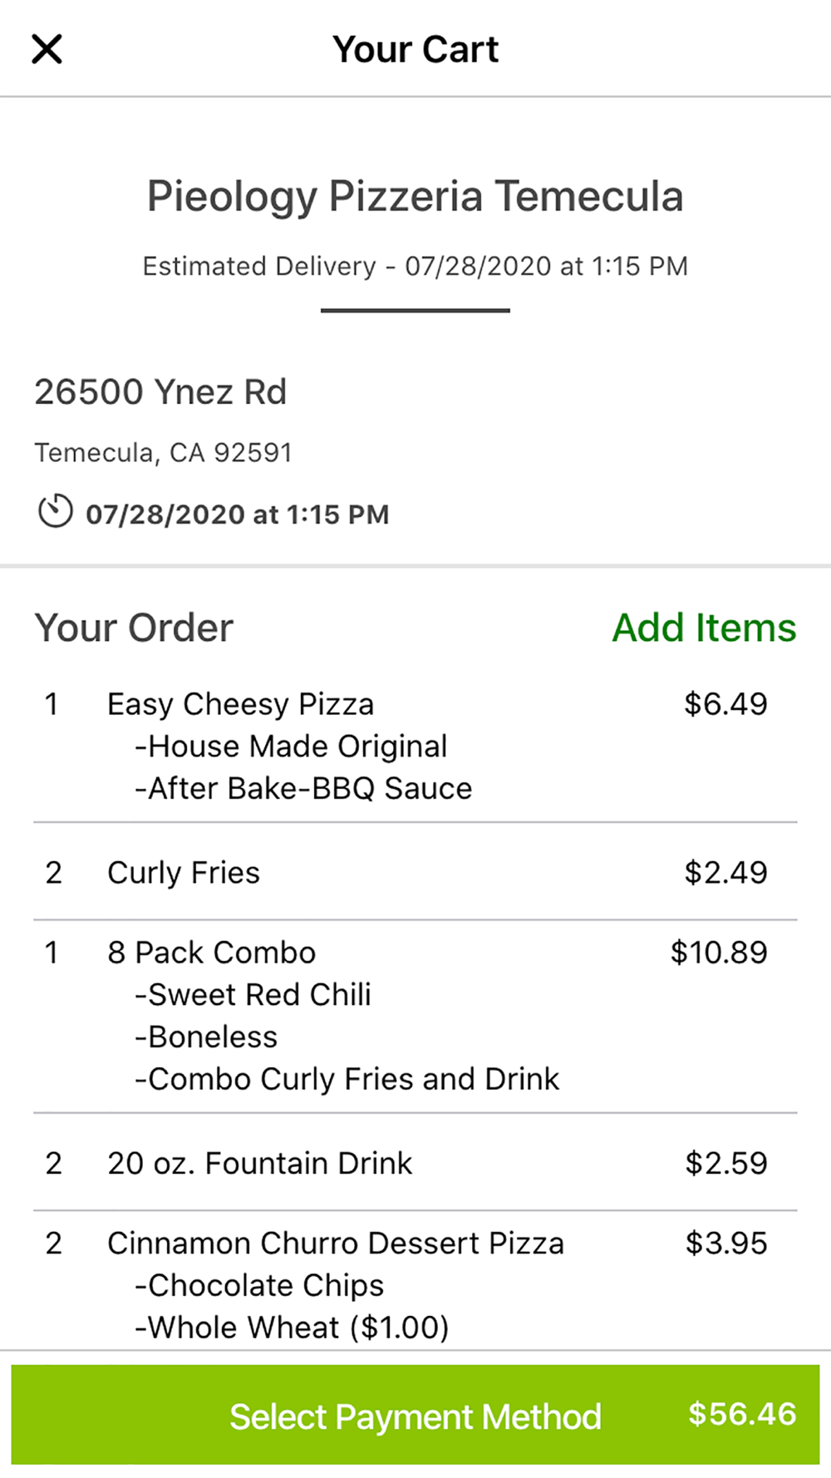Tap the $6.49 price of Easy Cheesy Pizza

[725, 704]
